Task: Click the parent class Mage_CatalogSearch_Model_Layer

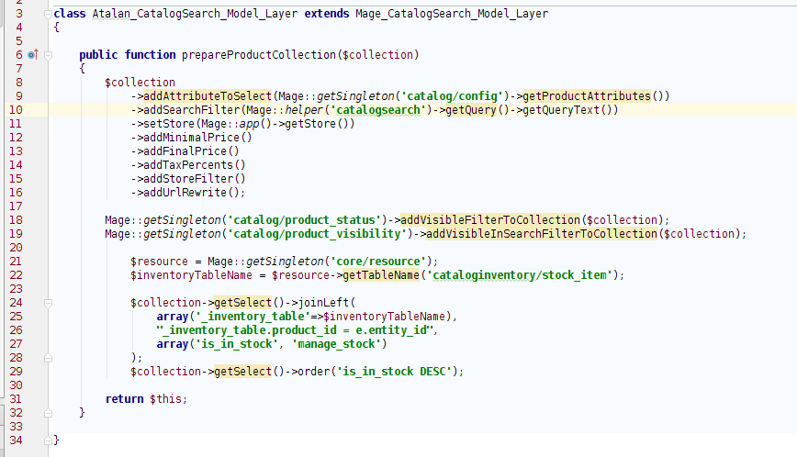Action: click(x=452, y=14)
